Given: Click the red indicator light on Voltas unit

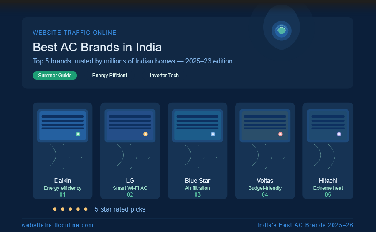Looking at the screenshot, I should tap(280, 134).
